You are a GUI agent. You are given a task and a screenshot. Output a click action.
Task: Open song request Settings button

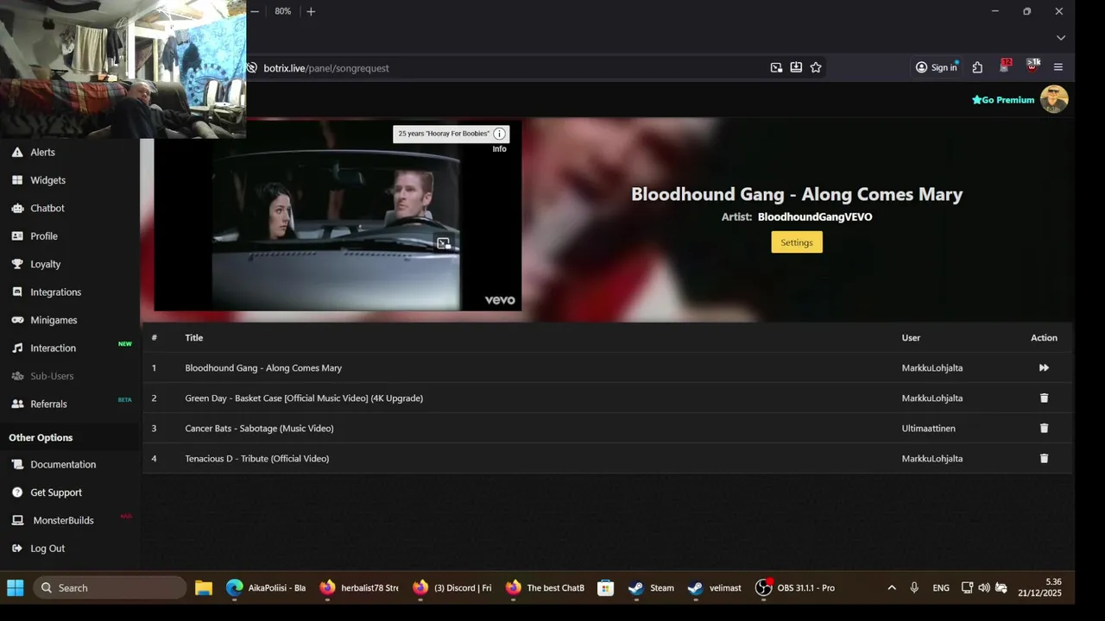(797, 242)
